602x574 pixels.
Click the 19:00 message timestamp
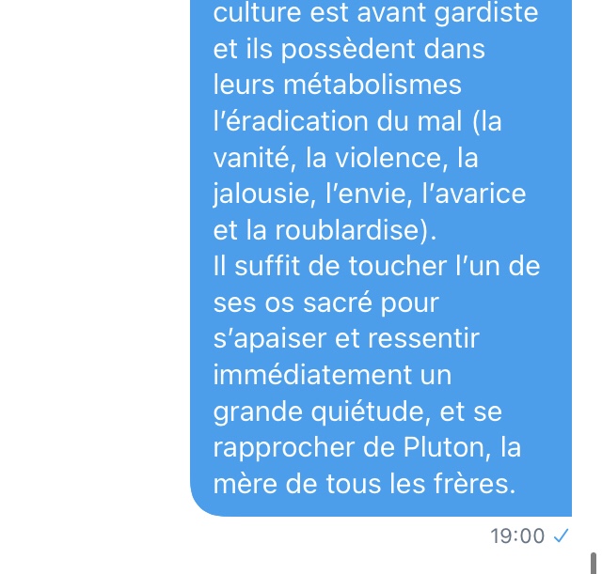click(517, 535)
